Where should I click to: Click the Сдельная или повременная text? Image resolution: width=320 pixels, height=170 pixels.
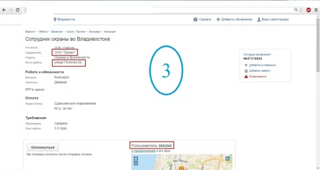(75, 103)
